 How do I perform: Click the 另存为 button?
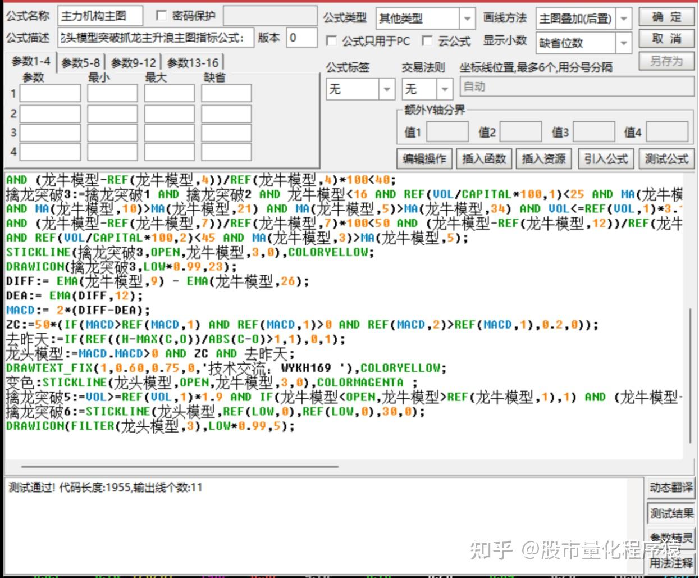coord(666,61)
